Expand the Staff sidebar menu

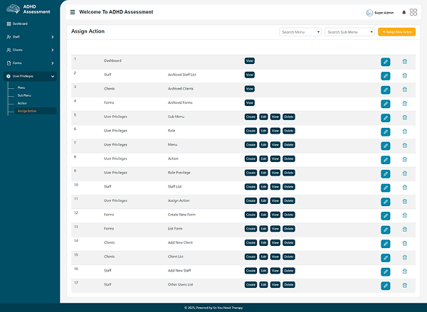point(28,36)
